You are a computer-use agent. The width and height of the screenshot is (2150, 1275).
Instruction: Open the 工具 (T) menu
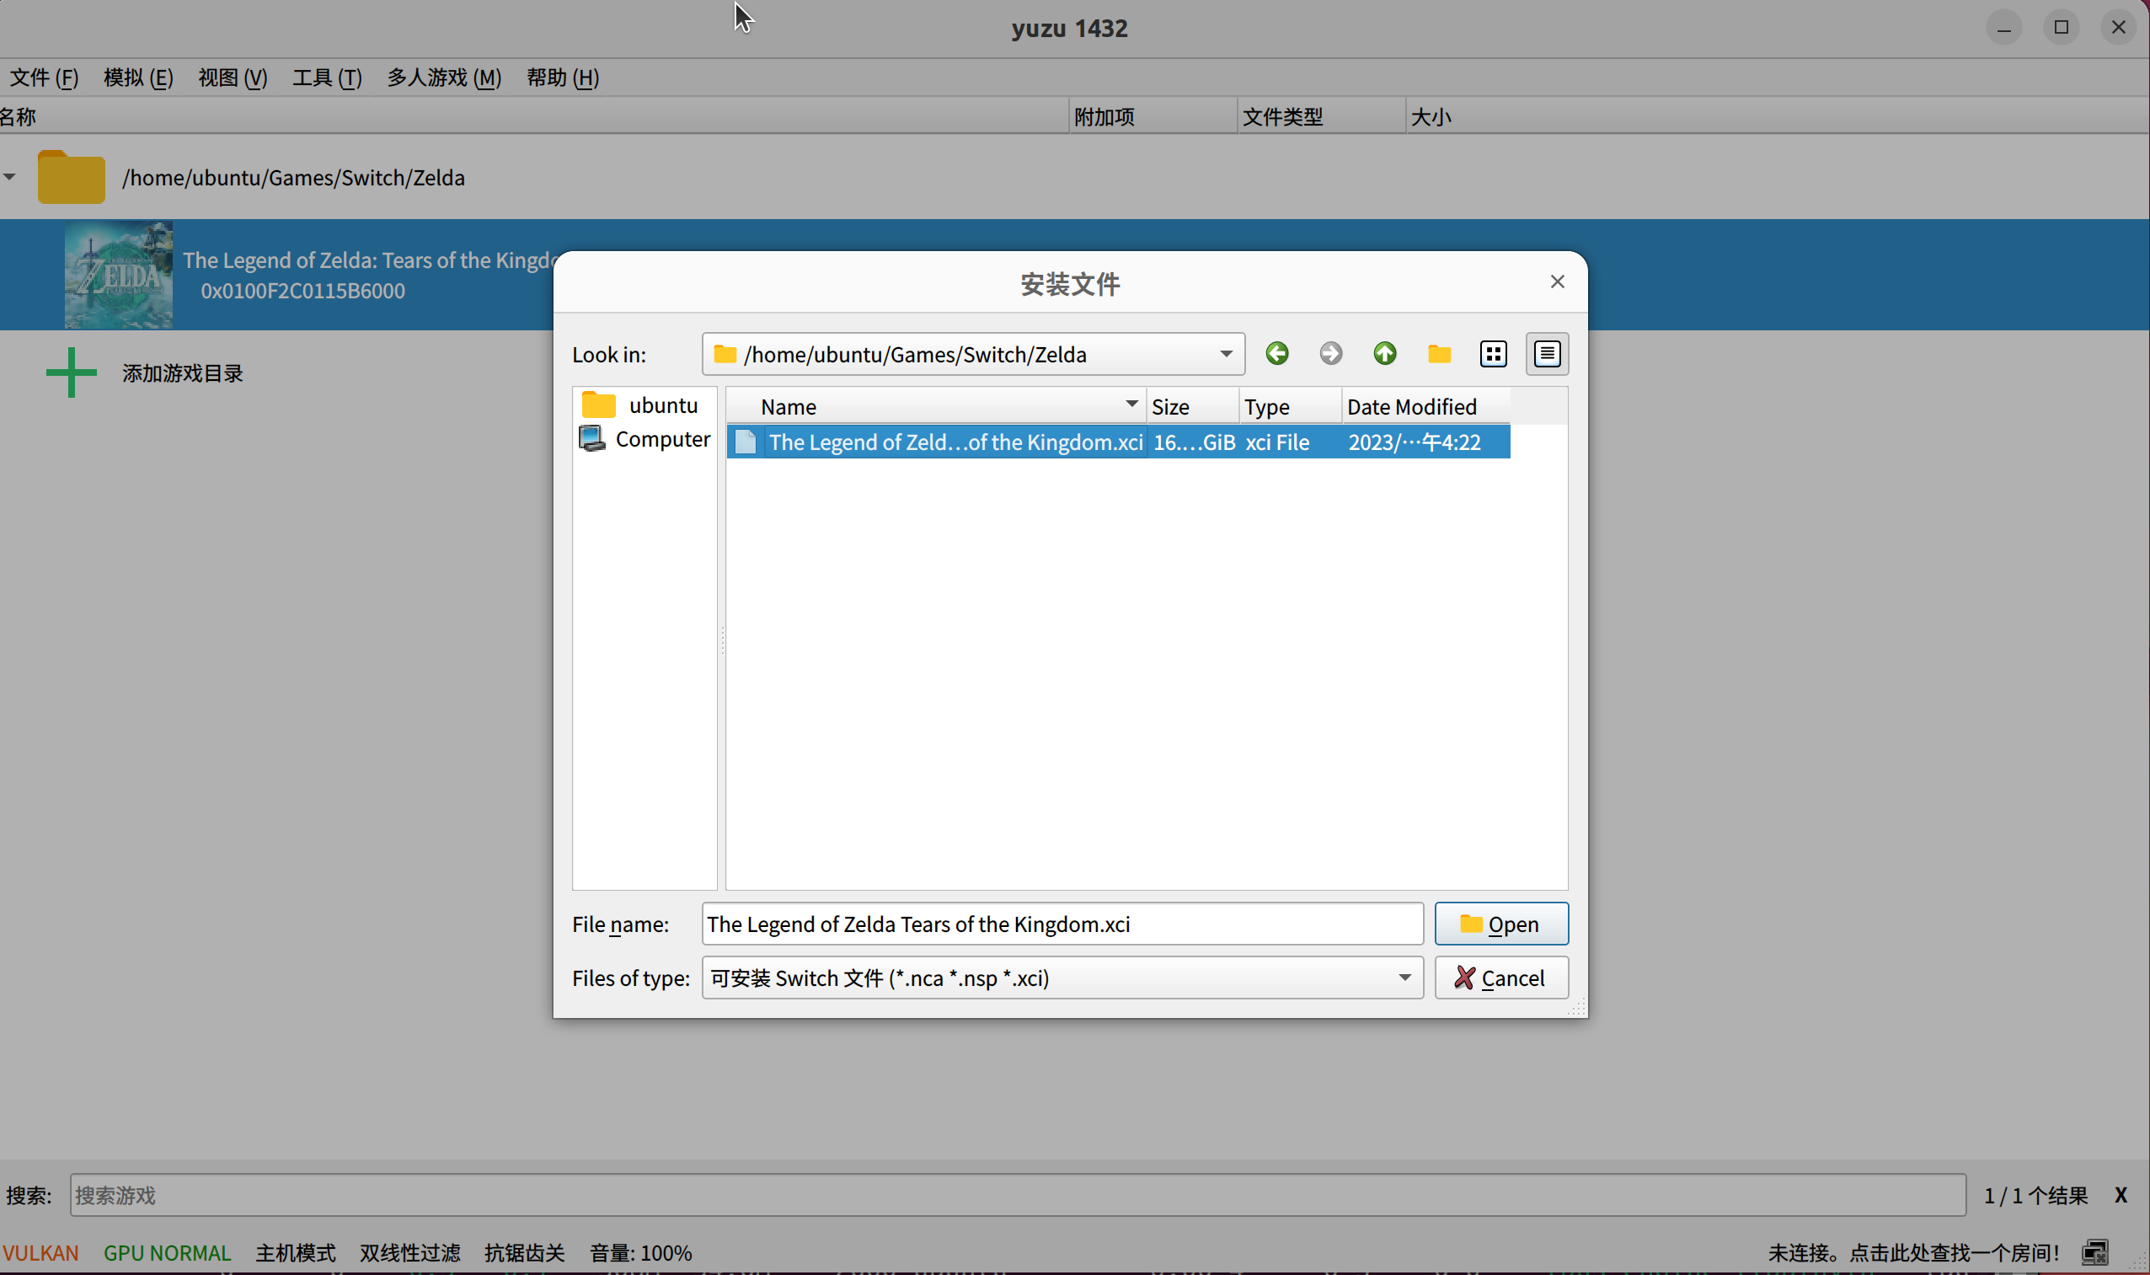[x=327, y=78]
